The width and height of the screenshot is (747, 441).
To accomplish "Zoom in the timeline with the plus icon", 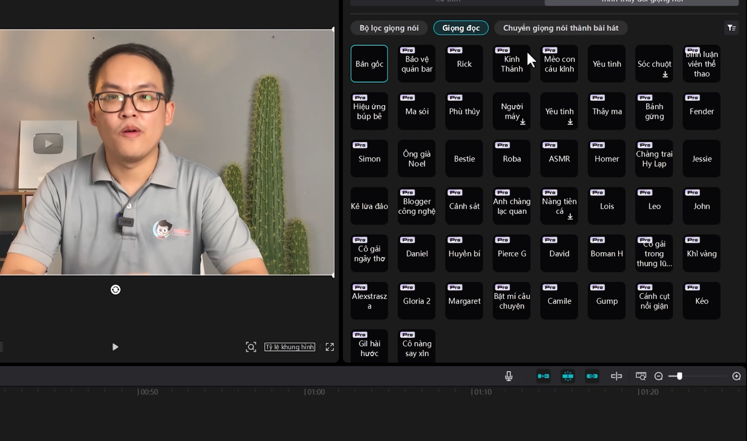I will (736, 376).
